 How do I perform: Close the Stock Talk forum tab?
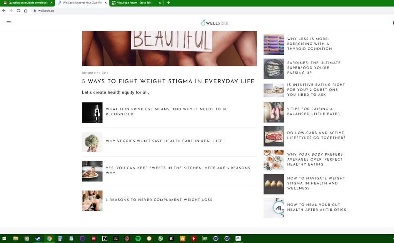tap(160, 3)
